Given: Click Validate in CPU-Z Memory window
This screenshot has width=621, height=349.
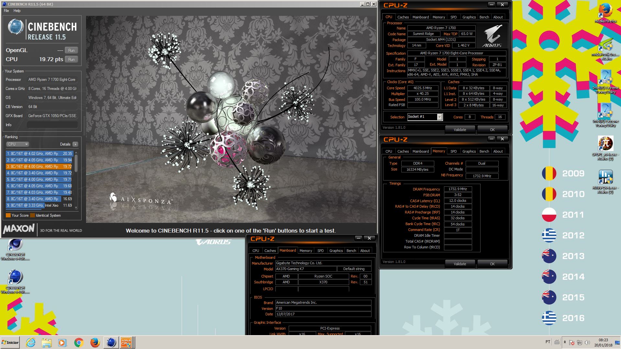Looking at the screenshot, I should point(460,264).
